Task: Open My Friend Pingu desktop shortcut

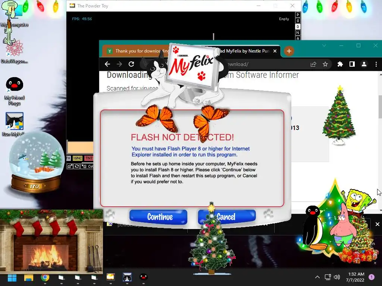Action: tap(15, 91)
